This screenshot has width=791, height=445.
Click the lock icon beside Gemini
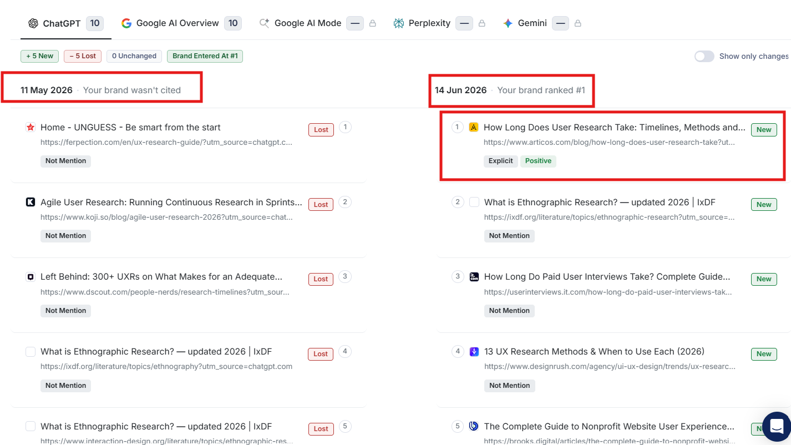578,23
